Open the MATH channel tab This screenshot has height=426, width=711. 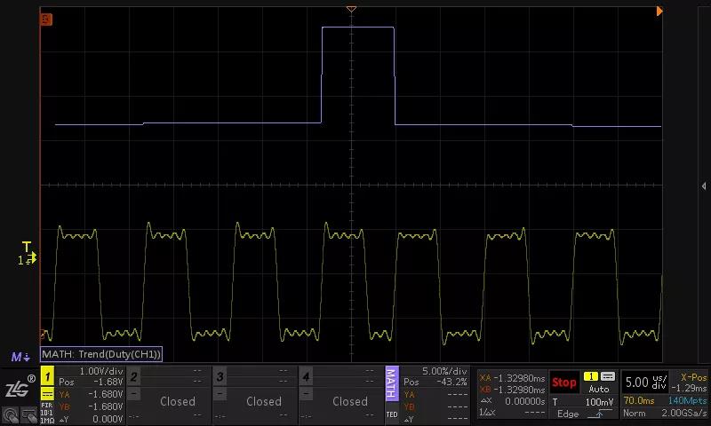coord(391,386)
